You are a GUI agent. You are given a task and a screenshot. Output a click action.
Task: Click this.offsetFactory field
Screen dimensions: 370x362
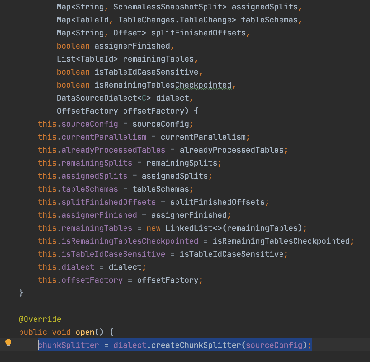[80, 280]
